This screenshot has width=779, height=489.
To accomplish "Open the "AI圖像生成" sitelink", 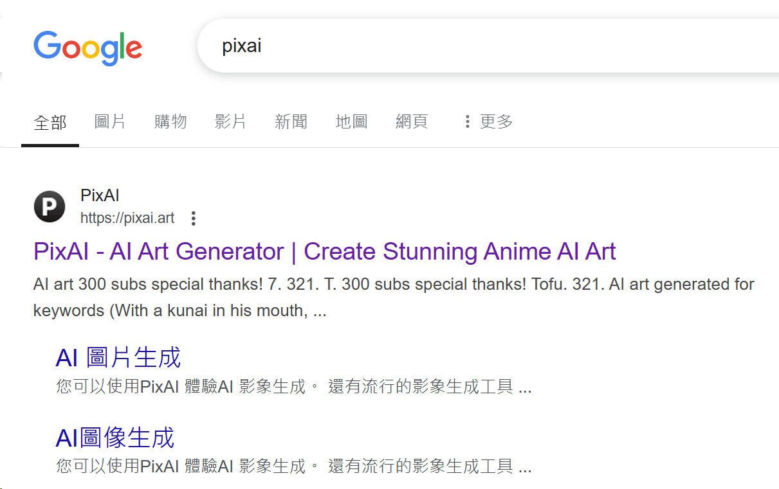I will point(115,438).
